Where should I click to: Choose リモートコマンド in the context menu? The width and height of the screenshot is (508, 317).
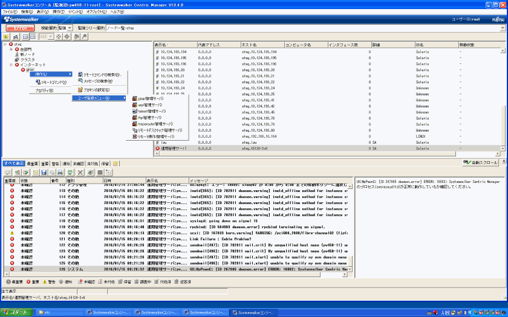tap(51, 83)
